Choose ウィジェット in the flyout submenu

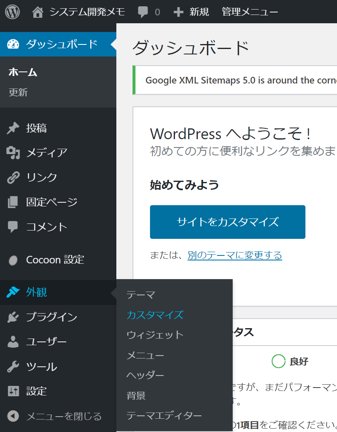click(155, 335)
